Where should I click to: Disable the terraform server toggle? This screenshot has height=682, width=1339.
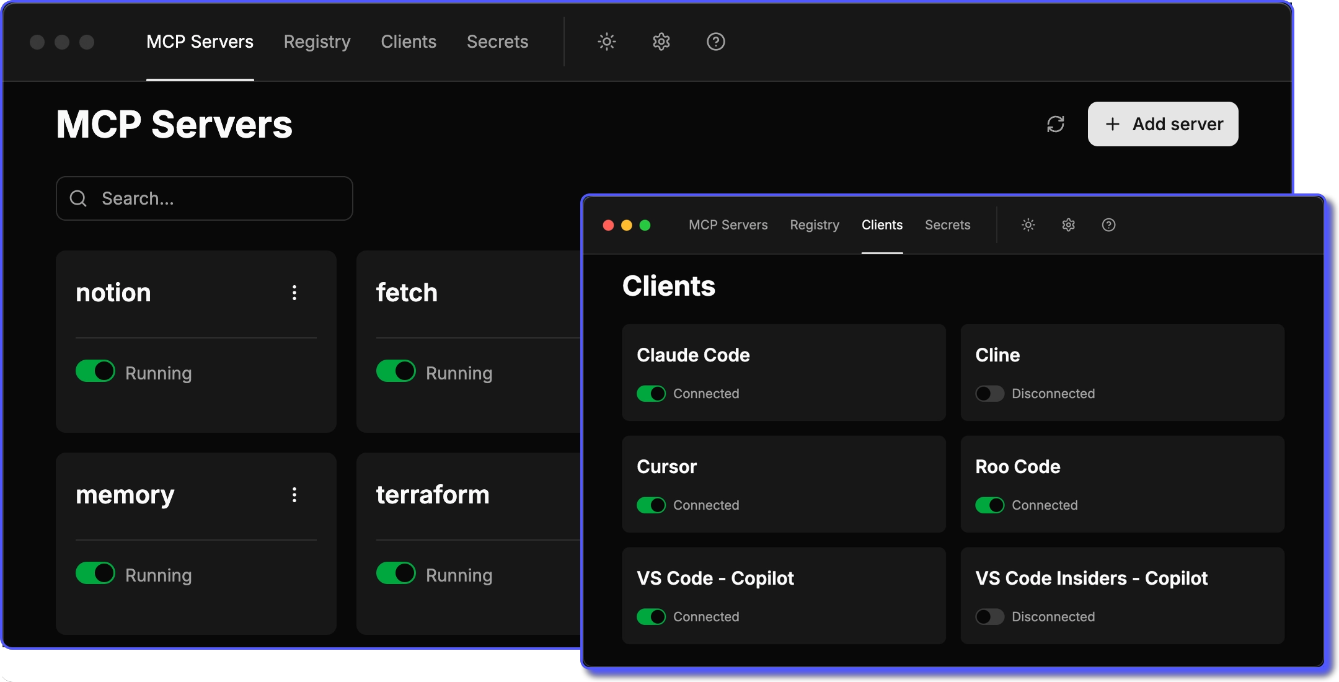coord(396,573)
